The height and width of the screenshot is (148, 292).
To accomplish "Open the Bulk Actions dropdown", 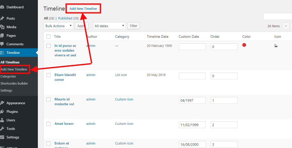I will 58,26.
